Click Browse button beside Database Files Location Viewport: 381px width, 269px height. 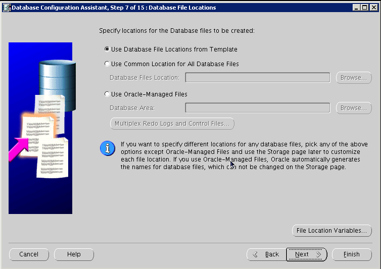click(x=354, y=78)
